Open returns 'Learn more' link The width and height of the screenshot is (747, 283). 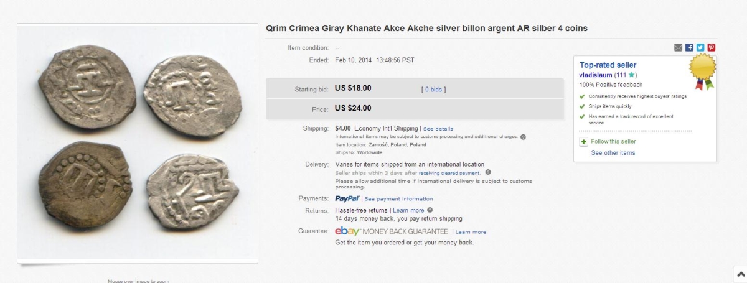[408, 211]
